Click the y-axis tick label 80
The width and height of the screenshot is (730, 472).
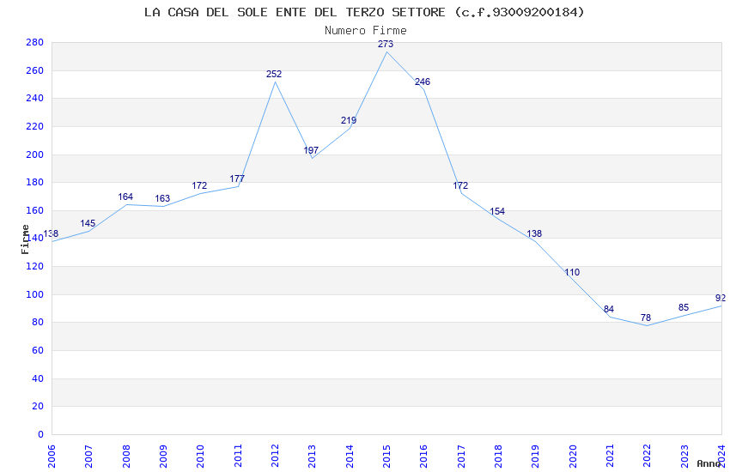[38, 323]
